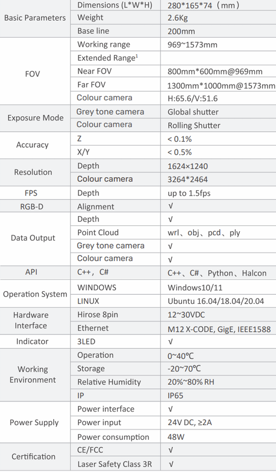Click the 'Accuracy' category cell

(33, 145)
